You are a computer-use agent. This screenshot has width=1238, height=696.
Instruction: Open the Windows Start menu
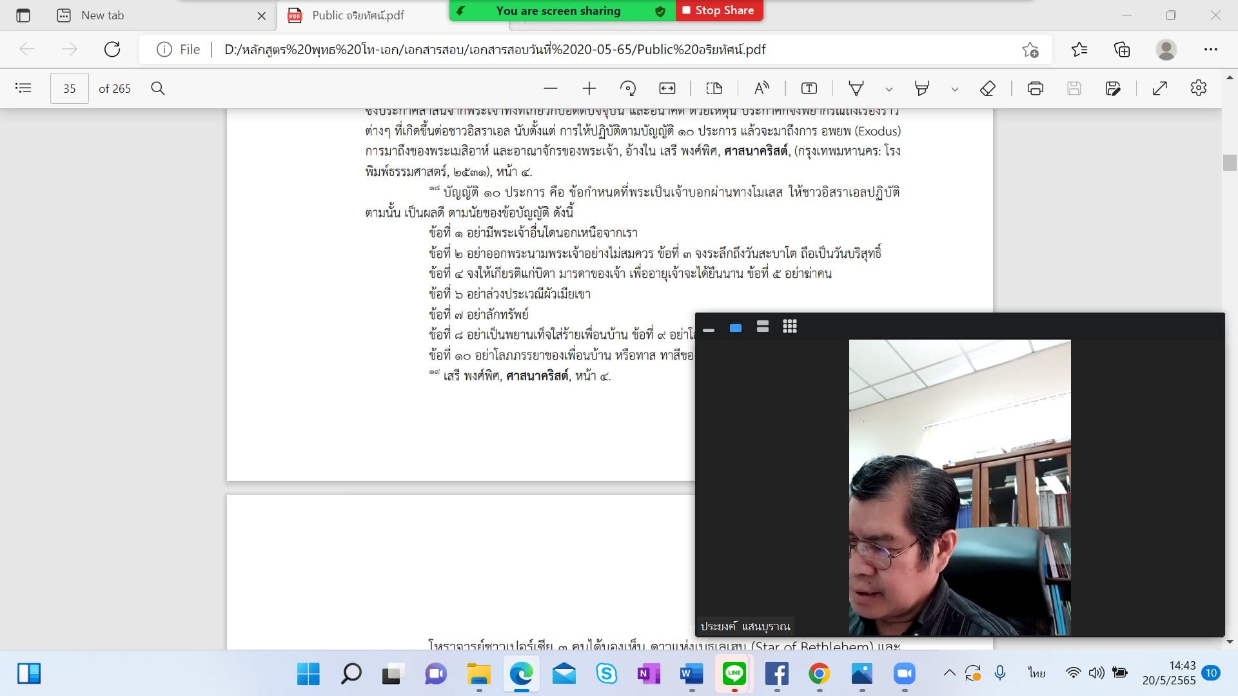[308, 674]
